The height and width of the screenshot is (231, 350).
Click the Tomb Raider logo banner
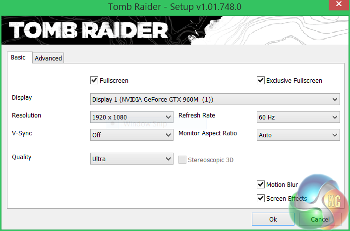(175, 30)
